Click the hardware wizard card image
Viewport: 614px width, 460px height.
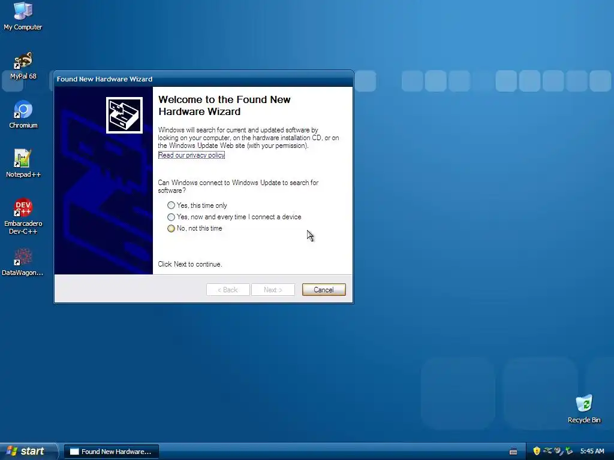(124, 115)
